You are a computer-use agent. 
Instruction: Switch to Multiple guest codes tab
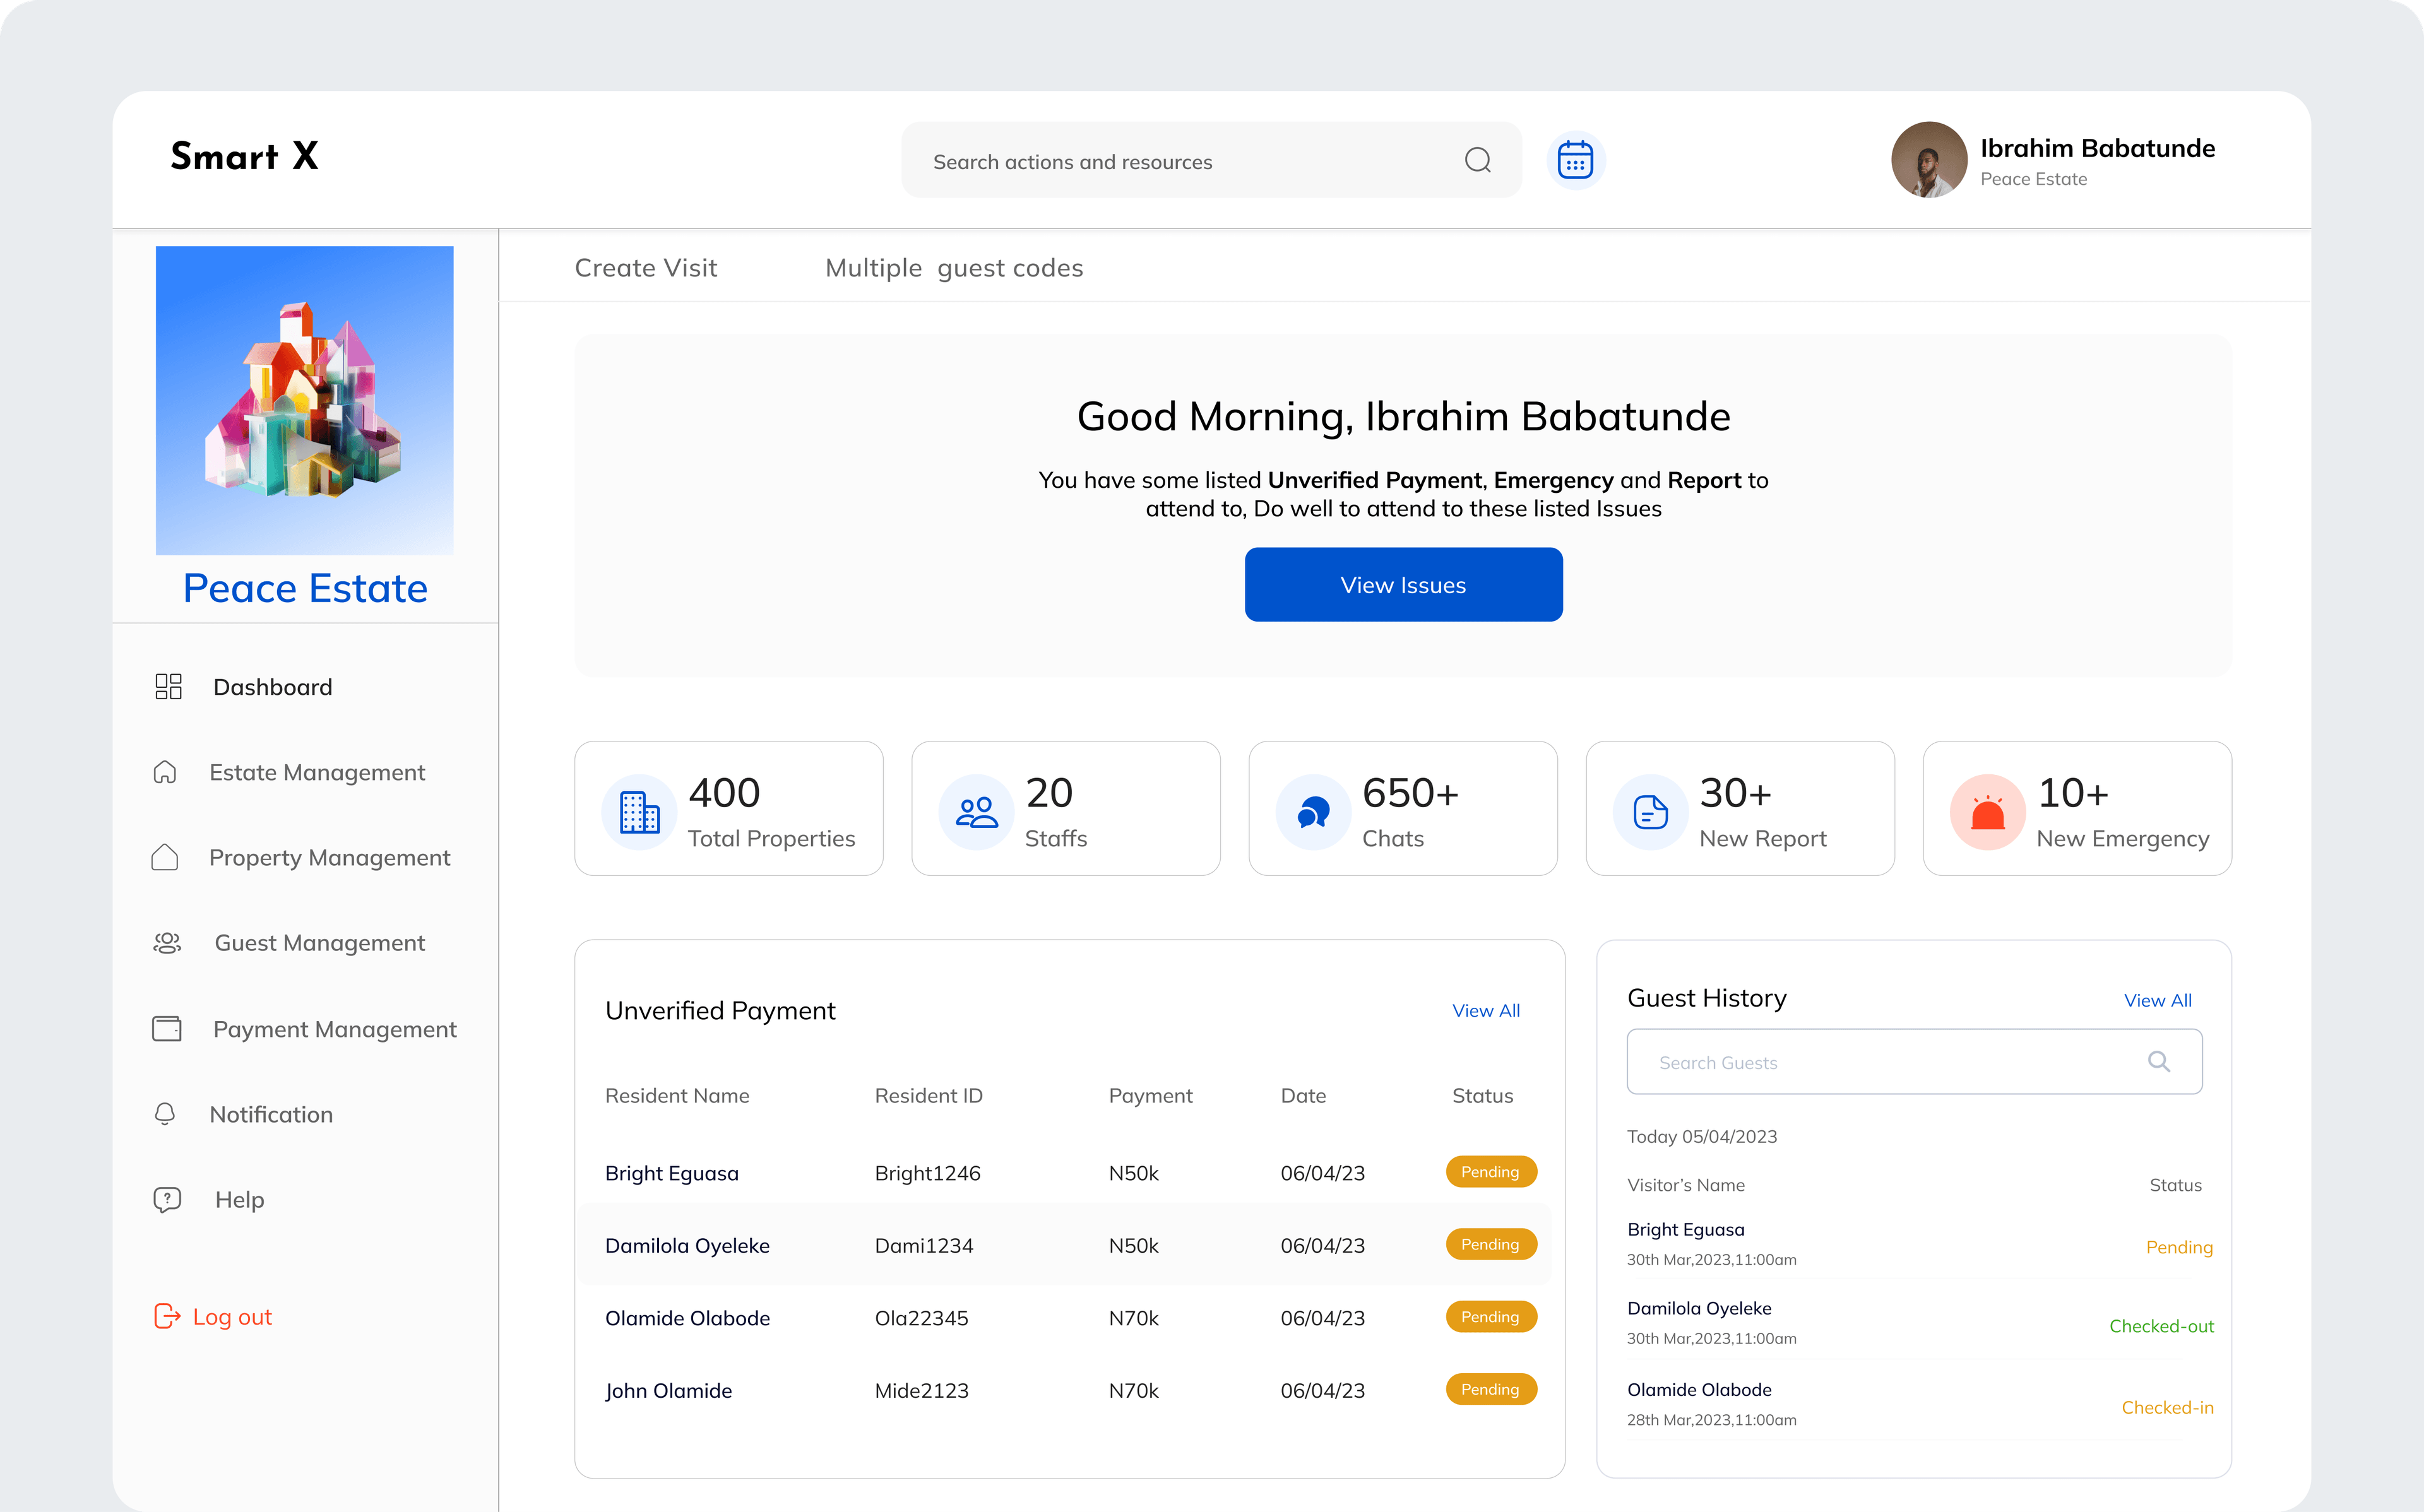(954, 268)
